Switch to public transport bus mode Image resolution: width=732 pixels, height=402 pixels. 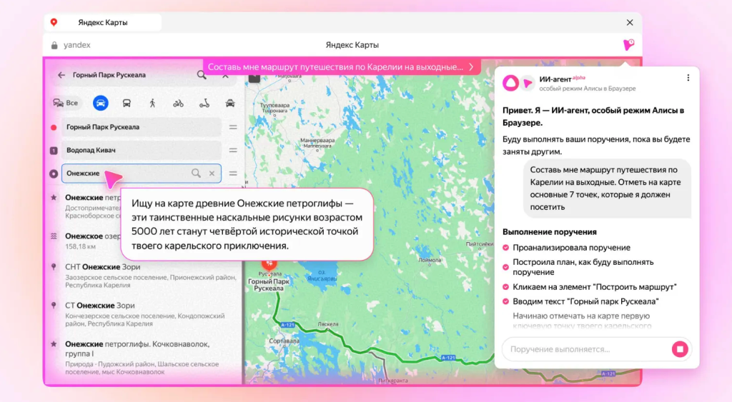[x=127, y=103]
